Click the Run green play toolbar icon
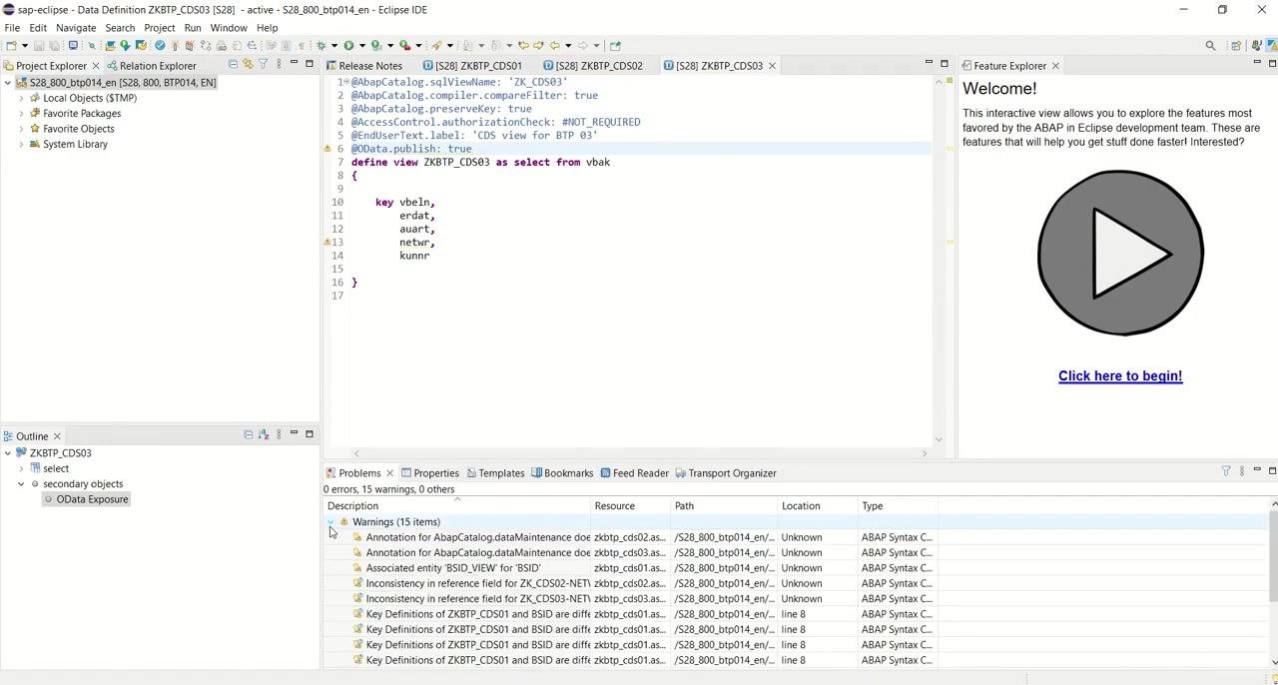This screenshot has width=1278, height=685. click(x=348, y=45)
